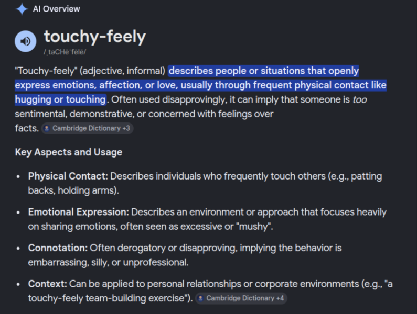Viewport: 417px width, 314px height.
Task: Click the AI Overview label
Action: (x=56, y=9)
